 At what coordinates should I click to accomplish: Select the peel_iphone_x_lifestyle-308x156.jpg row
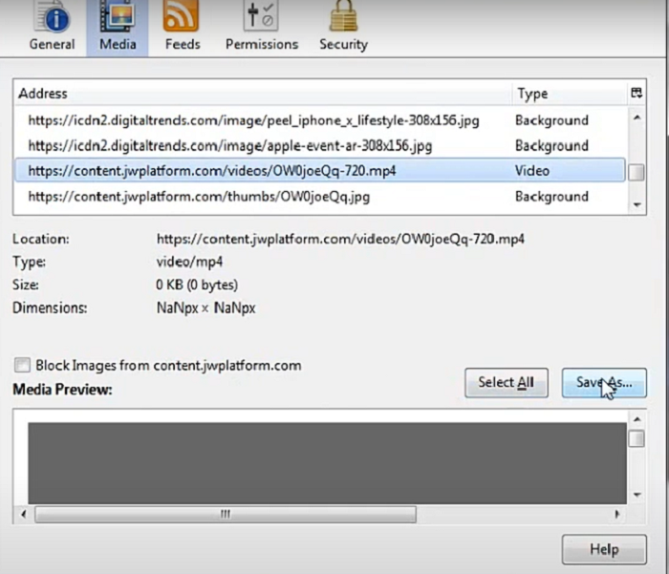point(320,120)
